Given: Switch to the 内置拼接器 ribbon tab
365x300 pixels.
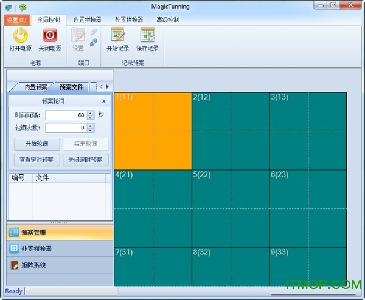Looking at the screenshot, I should coord(87,20).
